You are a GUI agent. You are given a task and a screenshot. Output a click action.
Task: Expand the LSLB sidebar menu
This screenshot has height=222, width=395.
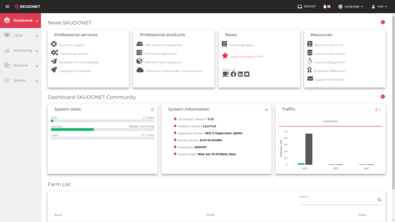pyautogui.click(x=20, y=35)
